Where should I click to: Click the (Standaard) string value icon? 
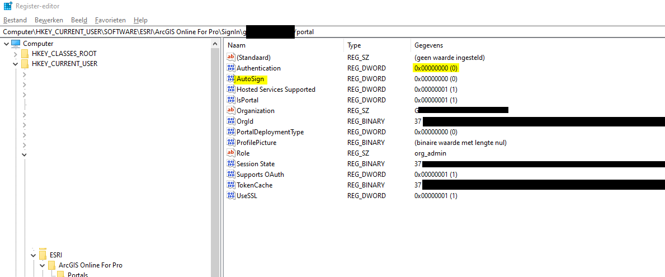point(231,57)
